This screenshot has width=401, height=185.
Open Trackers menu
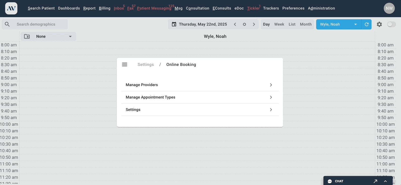point(271,8)
